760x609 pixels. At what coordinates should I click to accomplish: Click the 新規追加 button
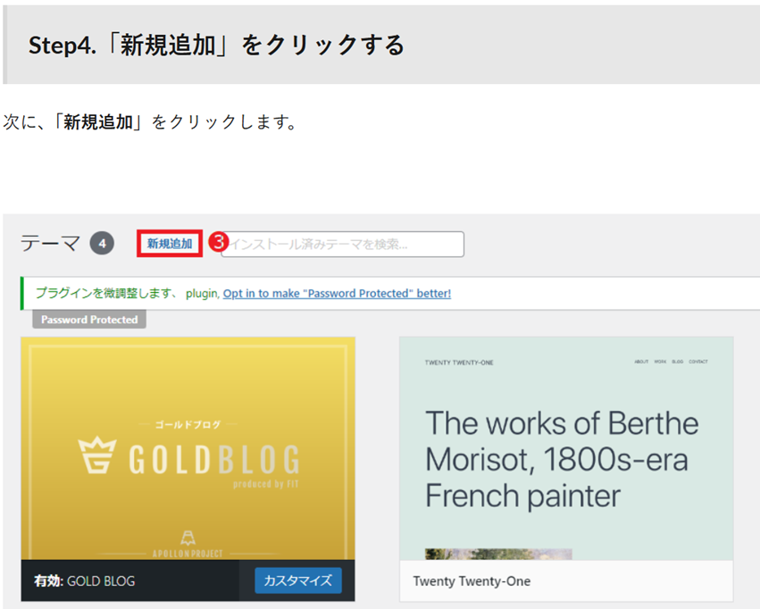click(170, 244)
